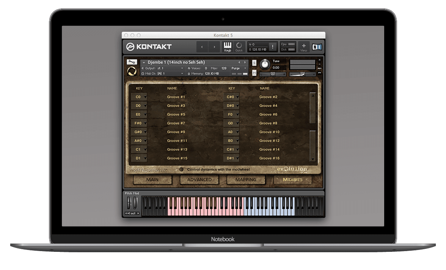Open the instrument name dropdown arrow

coord(144,62)
